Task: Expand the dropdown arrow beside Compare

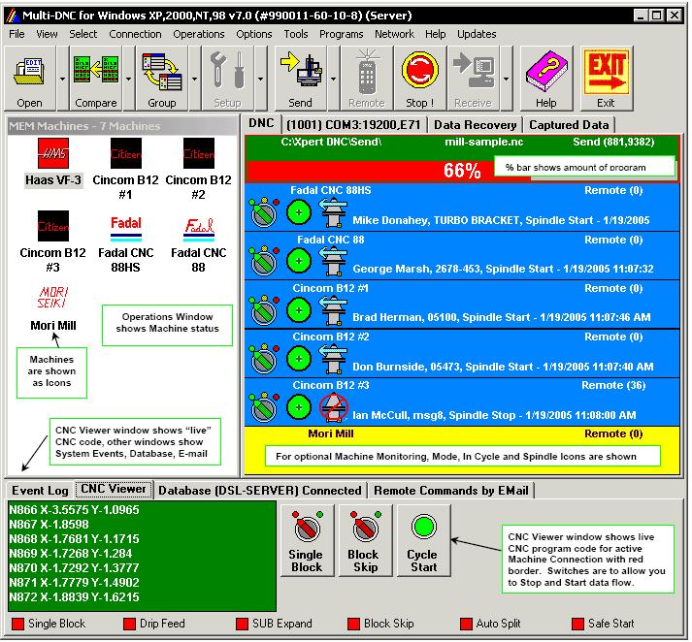Action: (x=128, y=78)
